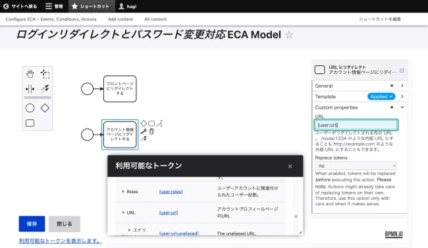The height and width of the screenshot is (248, 428).
Task: Insert the [user:roles] token link
Action: coord(171,192)
